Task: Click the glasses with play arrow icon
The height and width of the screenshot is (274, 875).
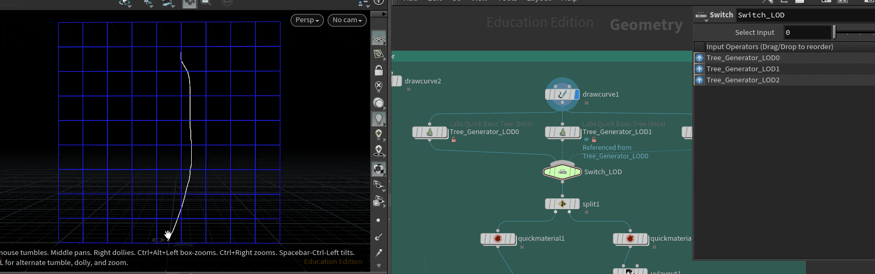Action: click(379, 201)
